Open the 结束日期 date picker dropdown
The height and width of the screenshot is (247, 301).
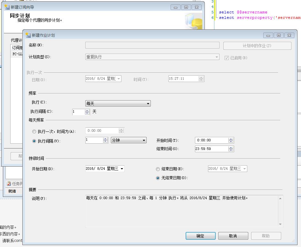244,169
